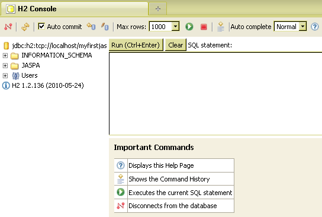
Task: Click 'Displays this Help Page' text
Action: 161,165
